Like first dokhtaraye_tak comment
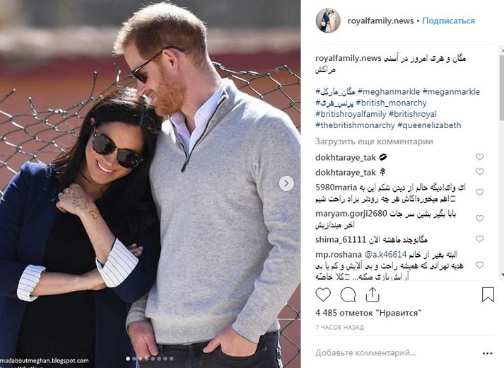 pos(479,156)
